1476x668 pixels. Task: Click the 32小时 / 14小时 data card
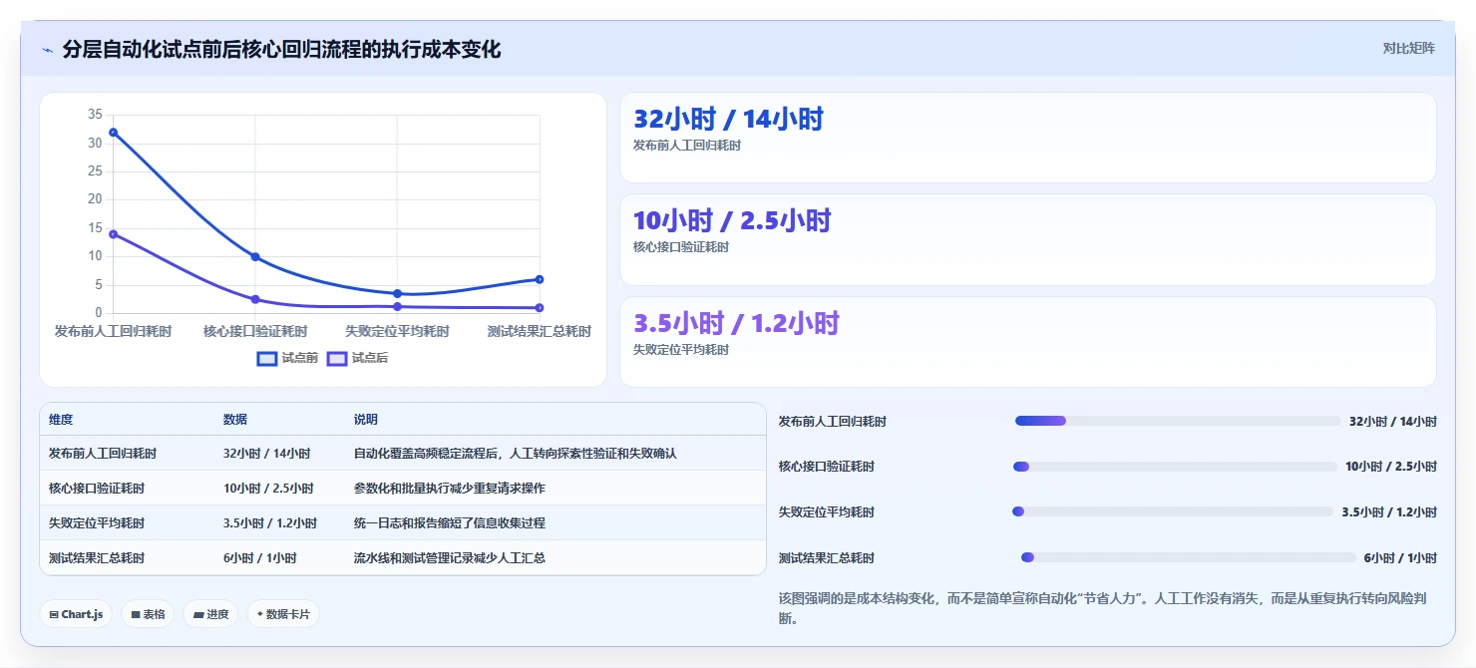(x=1028, y=138)
